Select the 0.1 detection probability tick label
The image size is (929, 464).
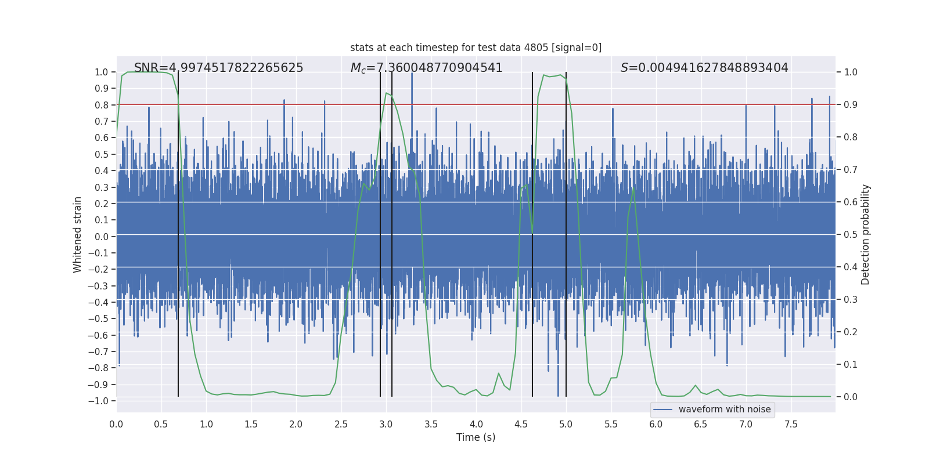coord(851,365)
